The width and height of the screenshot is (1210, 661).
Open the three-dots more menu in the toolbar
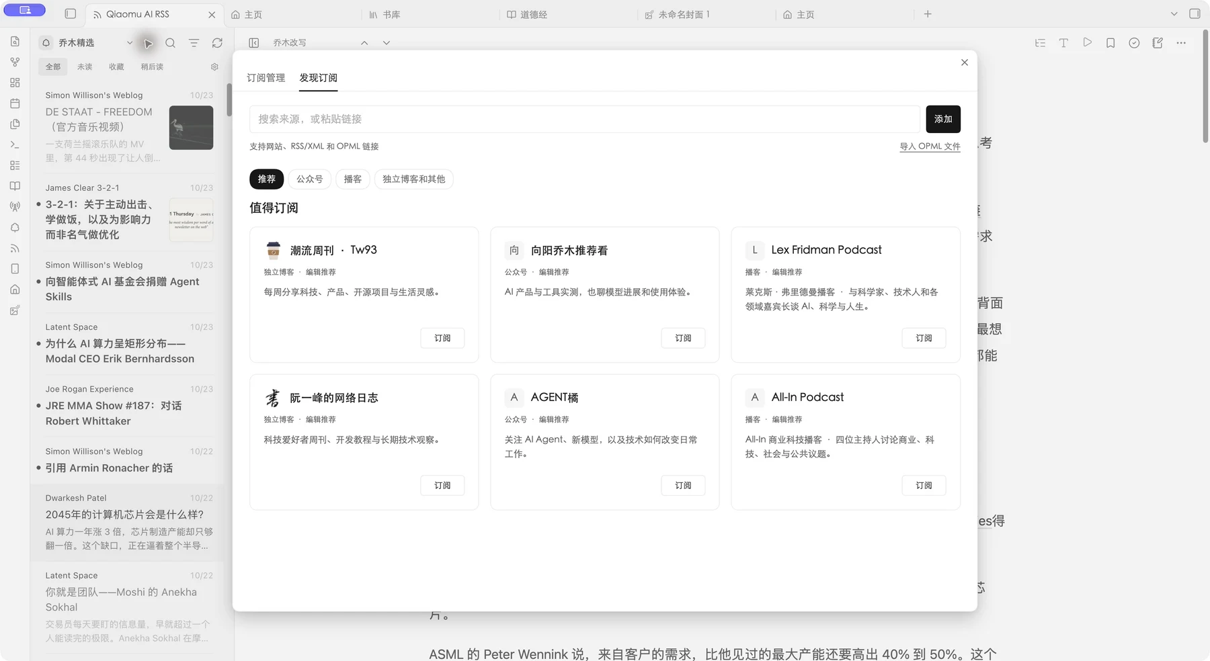(1181, 43)
